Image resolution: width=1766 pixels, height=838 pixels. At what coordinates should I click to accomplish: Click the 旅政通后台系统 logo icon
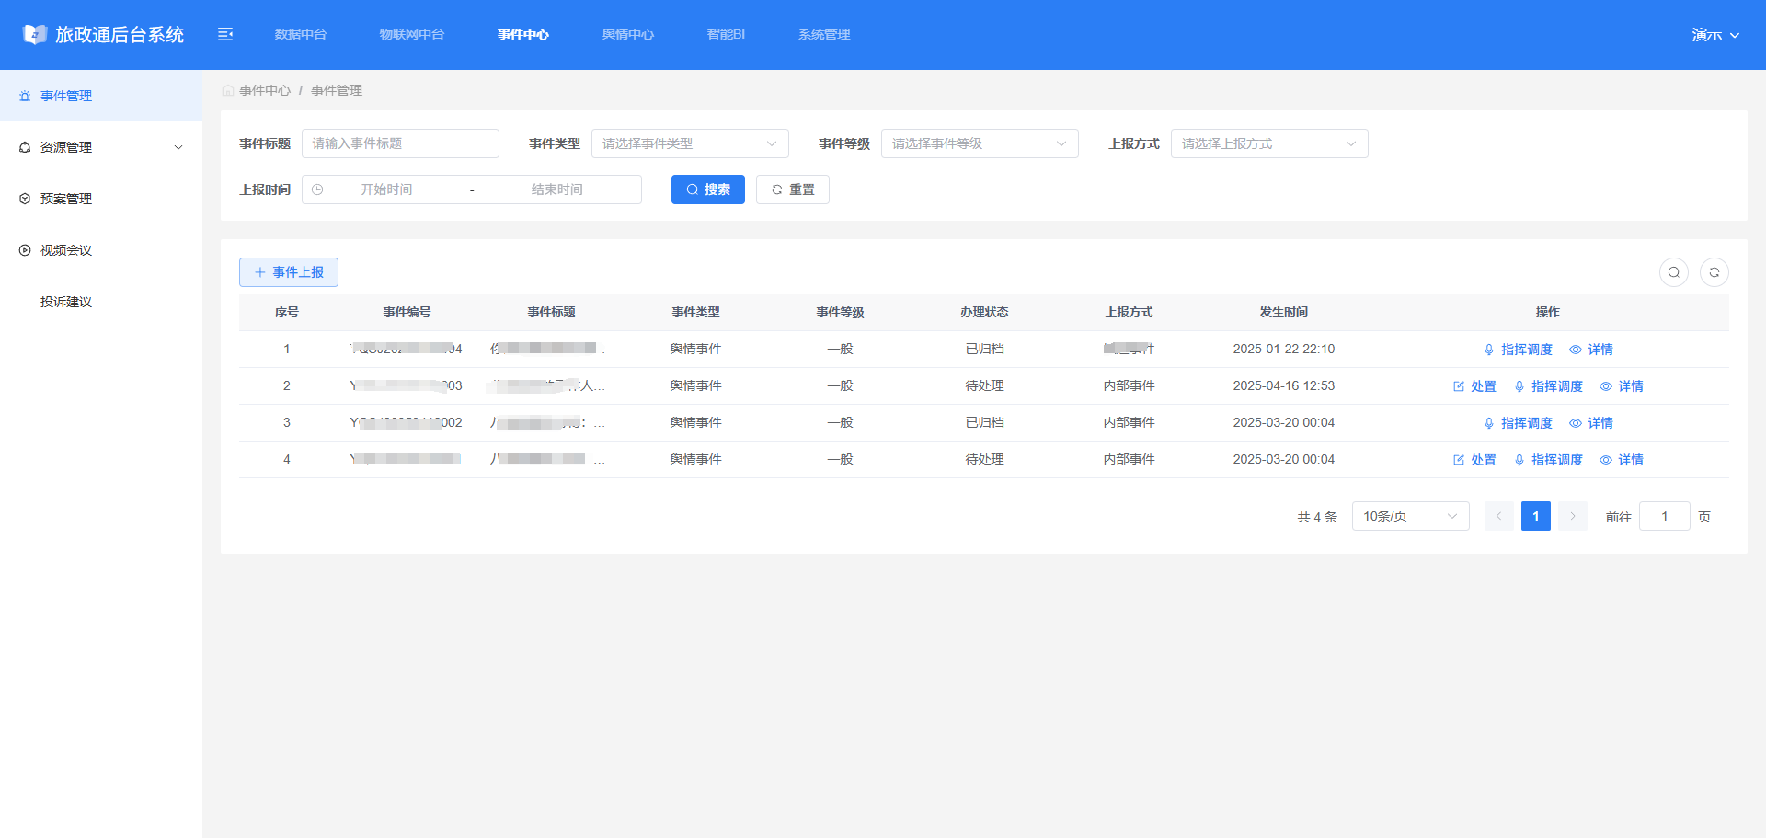point(34,34)
